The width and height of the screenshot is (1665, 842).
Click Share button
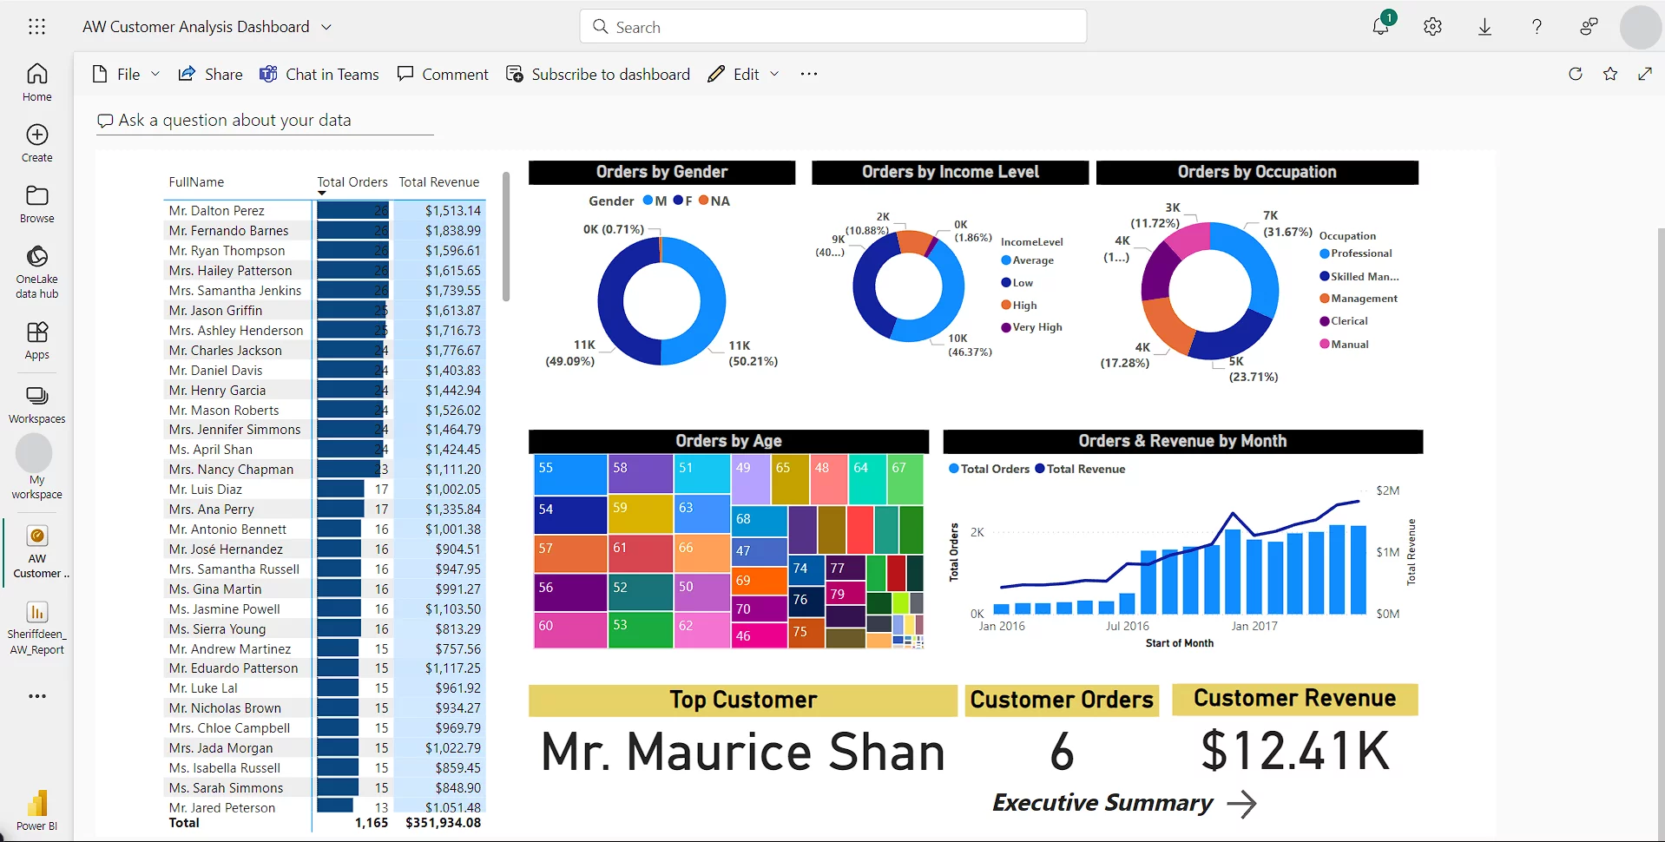[x=210, y=74]
